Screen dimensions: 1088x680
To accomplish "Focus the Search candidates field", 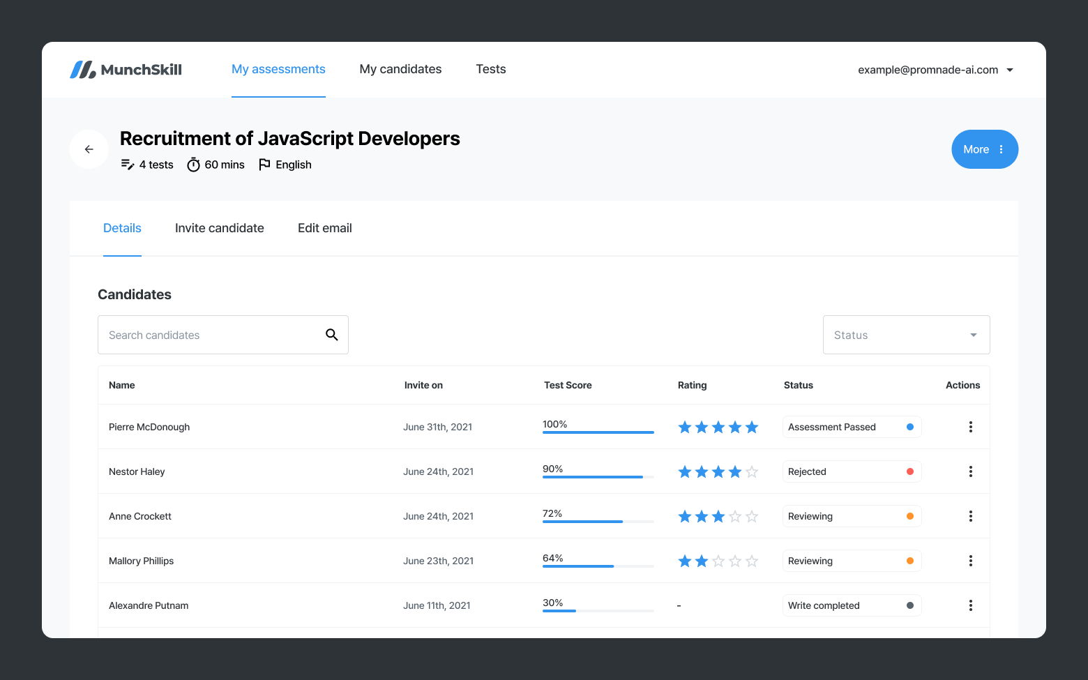I will coord(223,335).
